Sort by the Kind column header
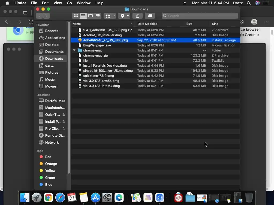This screenshot has height=205, width=274. 224,24
